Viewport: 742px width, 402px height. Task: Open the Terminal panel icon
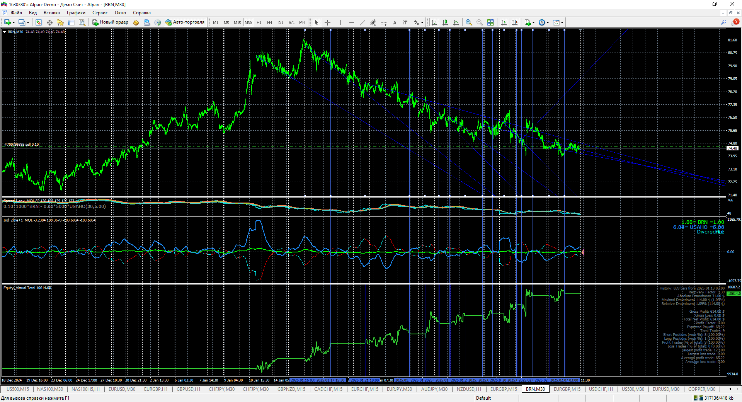coord(71,22)
